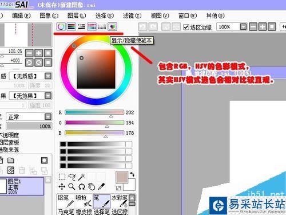This screenshot has width=286, height=215.
Task: Click new layer folder icon
Action: click(11, 161)
